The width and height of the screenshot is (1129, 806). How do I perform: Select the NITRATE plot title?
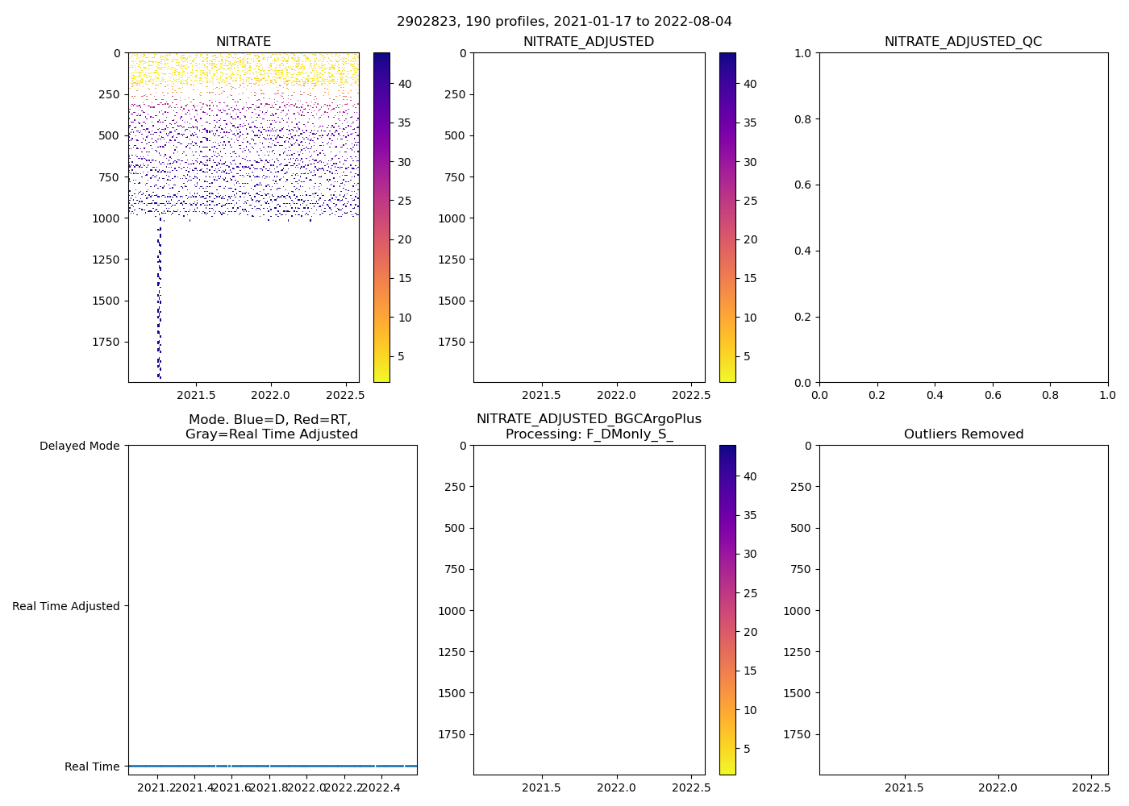(243, 42)
